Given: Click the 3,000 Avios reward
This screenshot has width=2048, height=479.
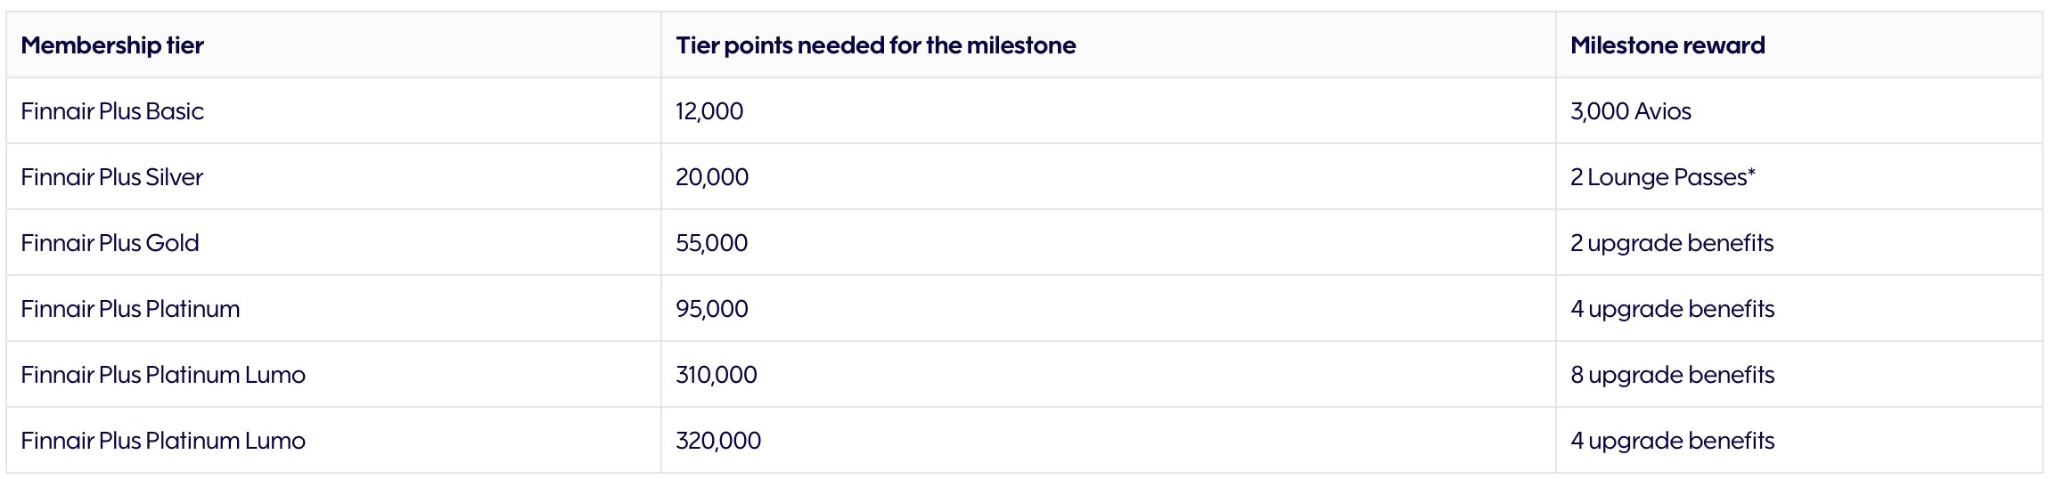Looking at the screenshot, I should [x=1631, y=111].
